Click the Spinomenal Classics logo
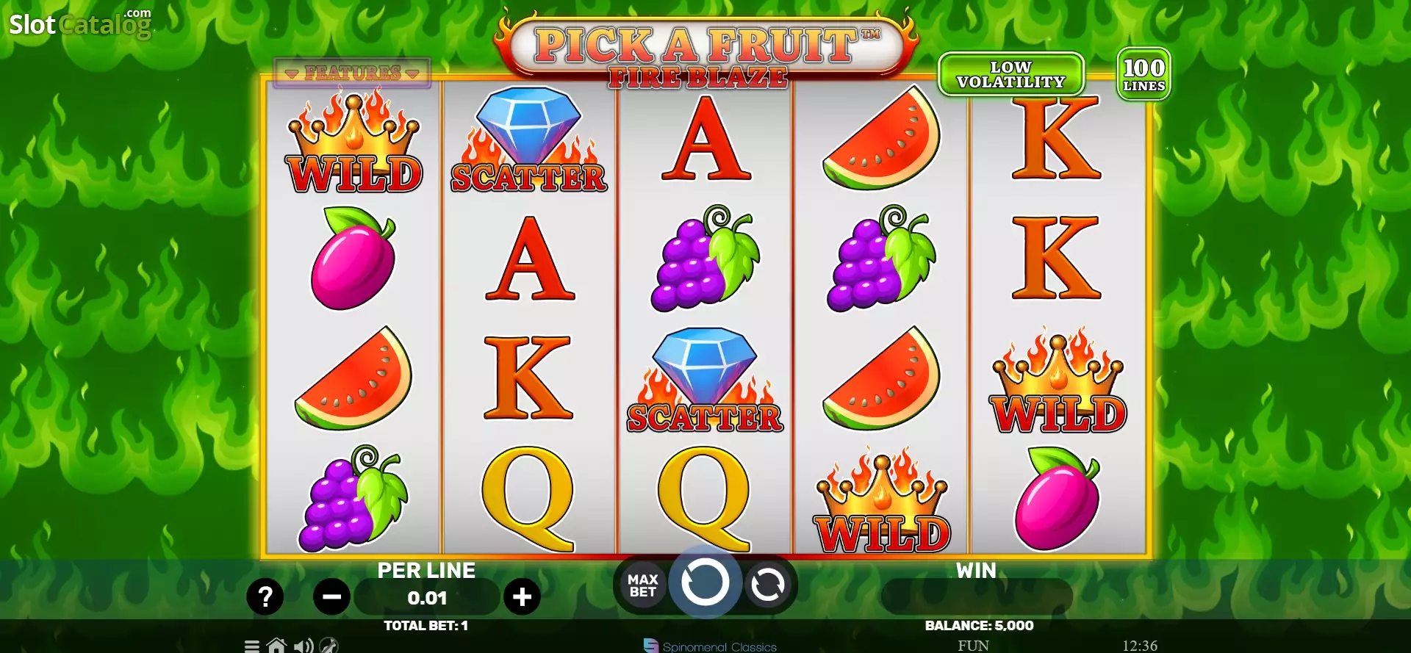The height and width of the screenshot is (653, 1411). coord(710,646)
